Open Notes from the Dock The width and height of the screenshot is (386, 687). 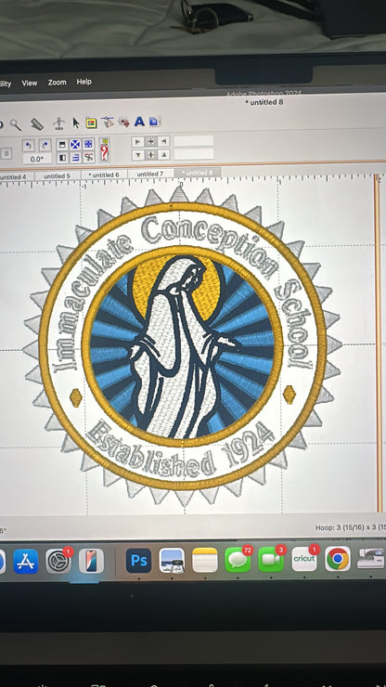205,560
